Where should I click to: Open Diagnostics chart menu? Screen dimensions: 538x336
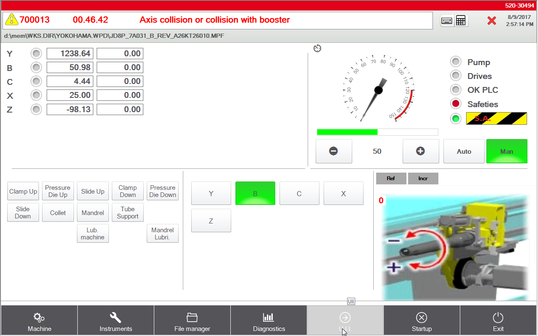click(x=269, y=321)
